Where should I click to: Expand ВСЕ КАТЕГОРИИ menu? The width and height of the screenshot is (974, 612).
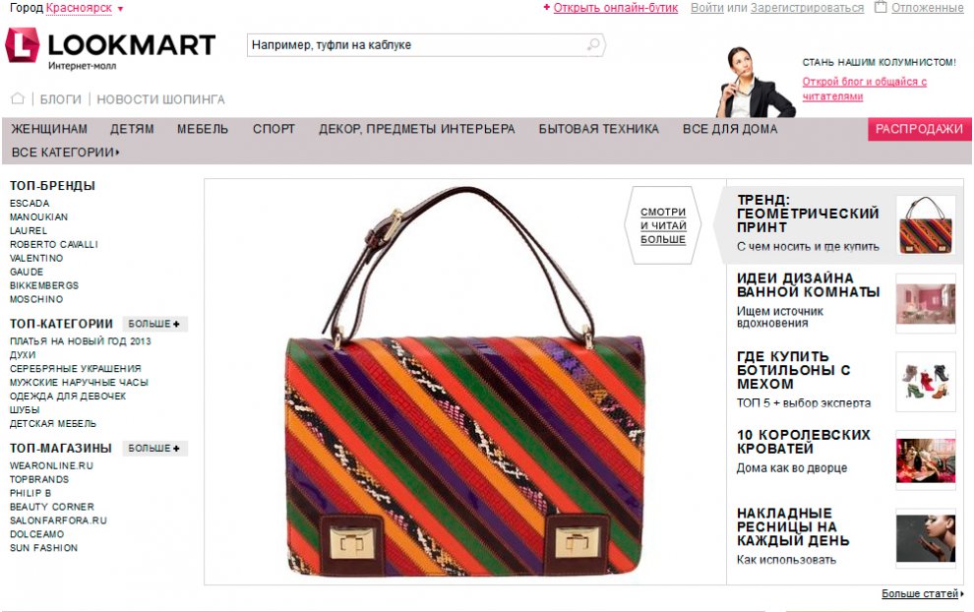pyautogui.click(x=65, y=153)
